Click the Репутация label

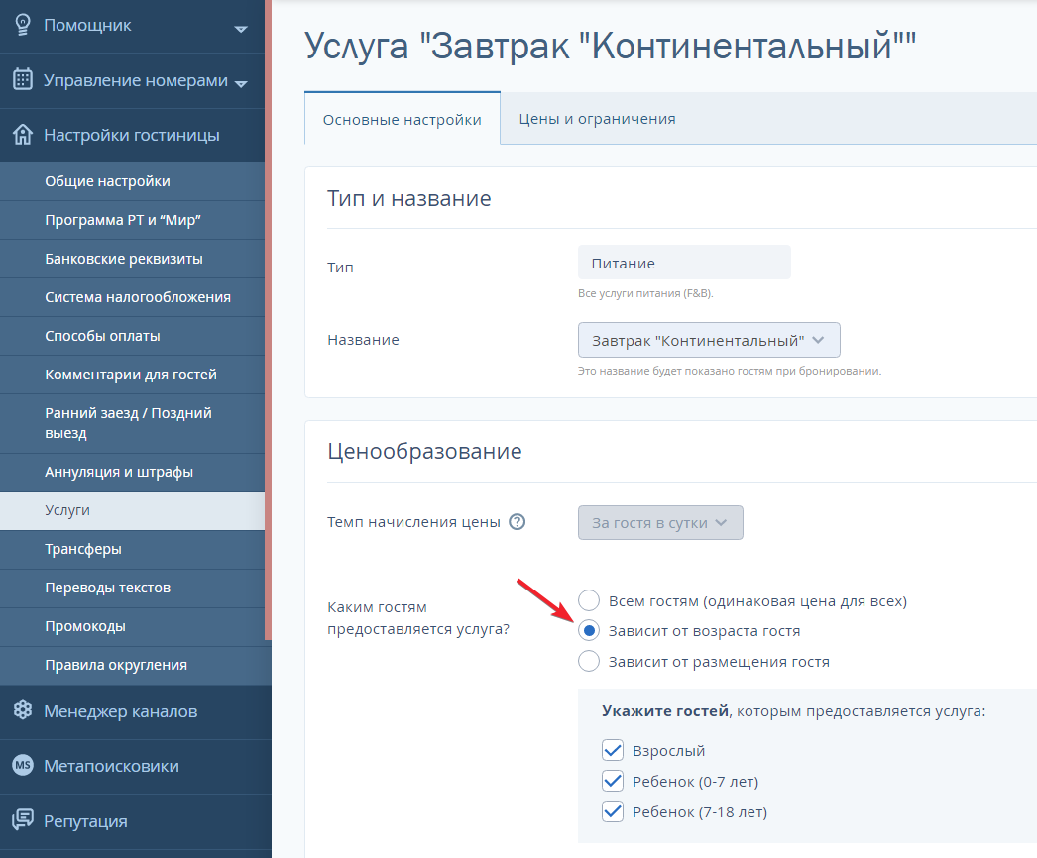85,821
